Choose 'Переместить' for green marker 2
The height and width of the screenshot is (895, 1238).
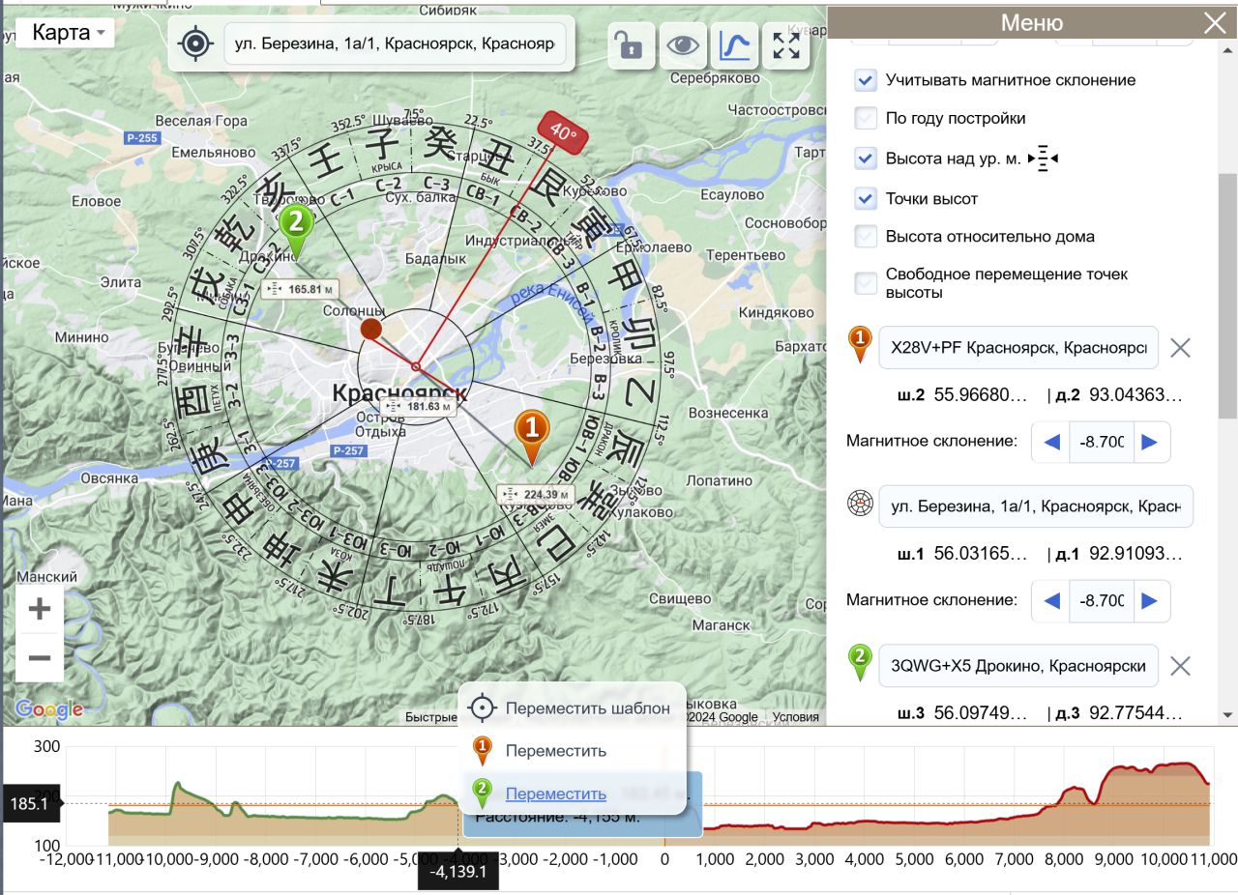pyautogui.click(x=555, y=794)
